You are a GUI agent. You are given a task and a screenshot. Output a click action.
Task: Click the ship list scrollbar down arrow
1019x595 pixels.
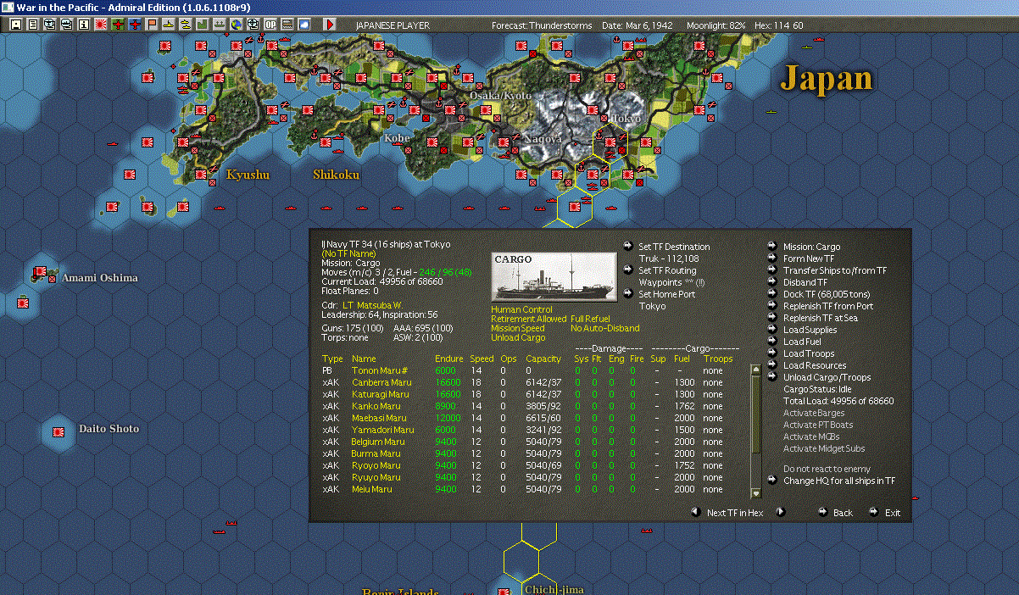[x=755, y=492]
